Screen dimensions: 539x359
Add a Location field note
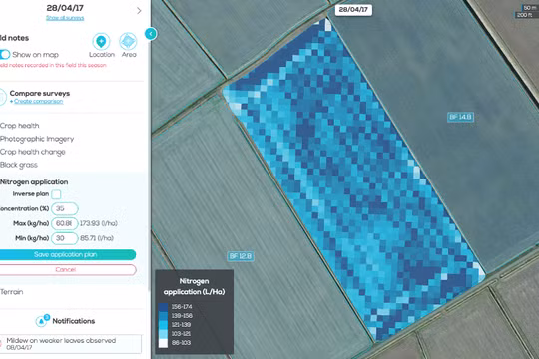(101, 42)
